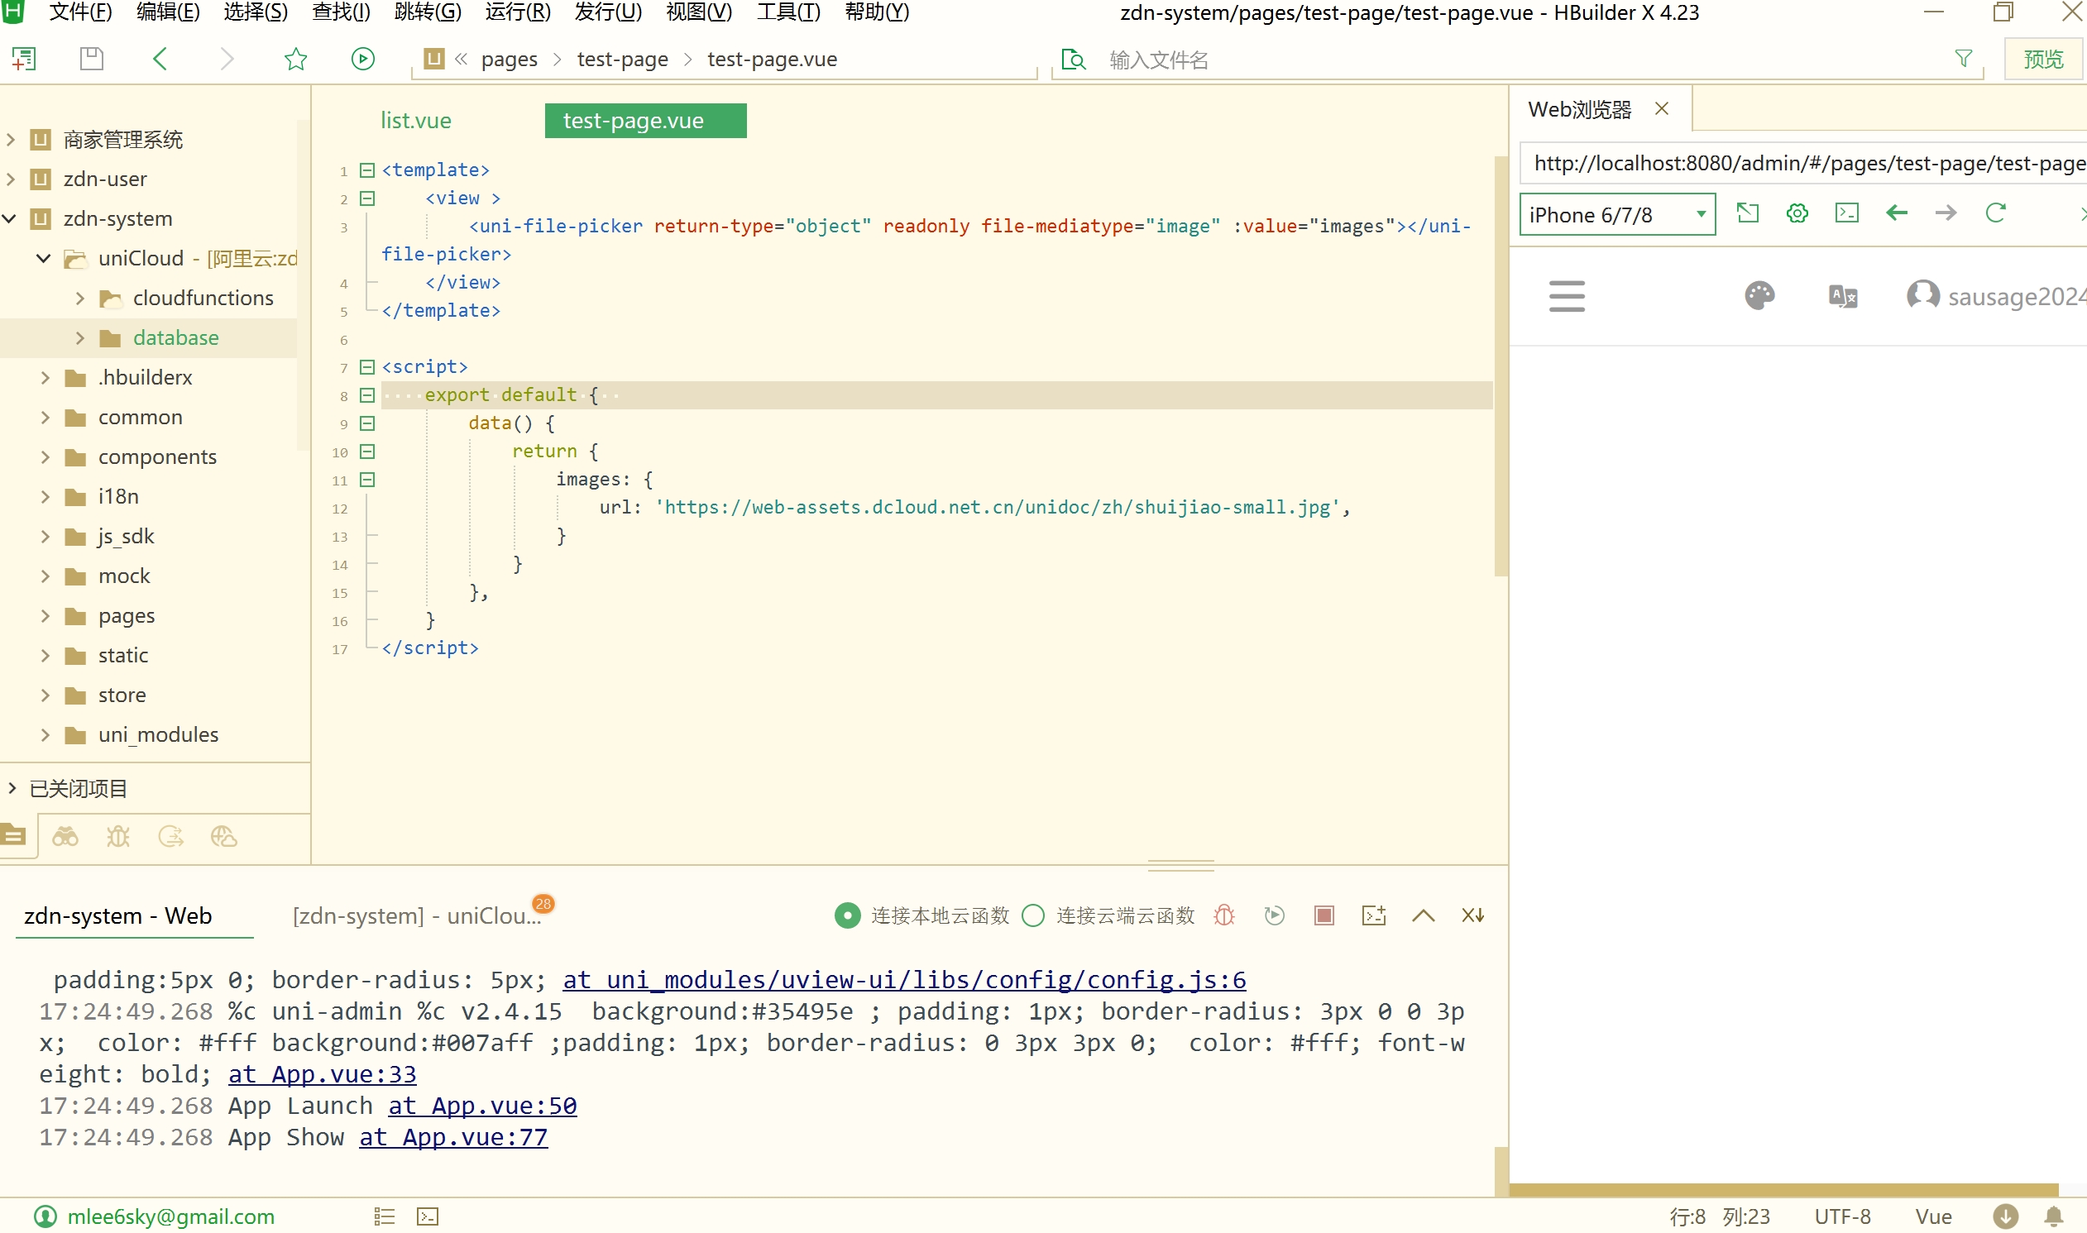Open the App.vue:50 console link
This screenshot has height=1233, width=2087.
pos(482,1106)
